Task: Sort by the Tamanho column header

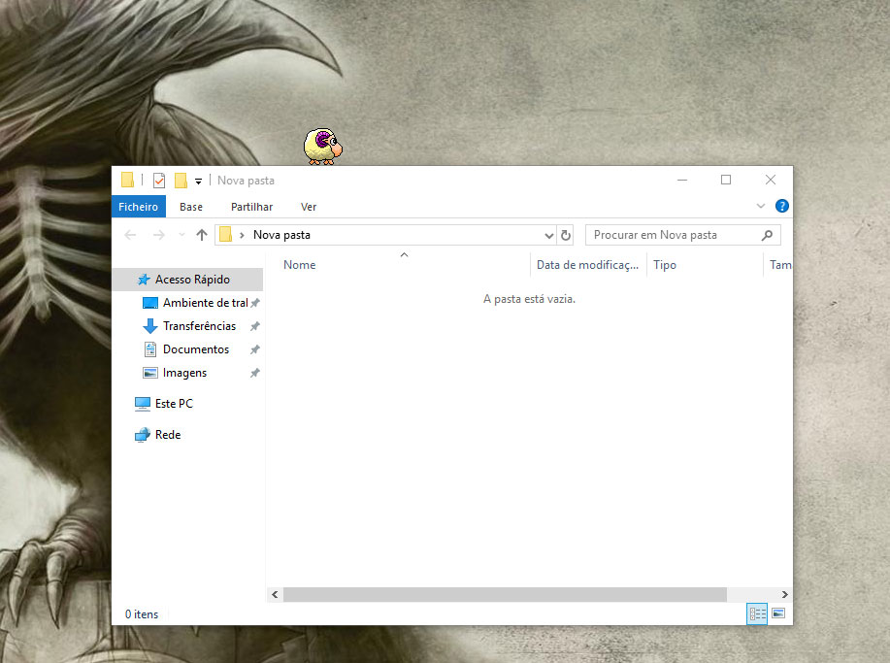Action: coord(780,265)
